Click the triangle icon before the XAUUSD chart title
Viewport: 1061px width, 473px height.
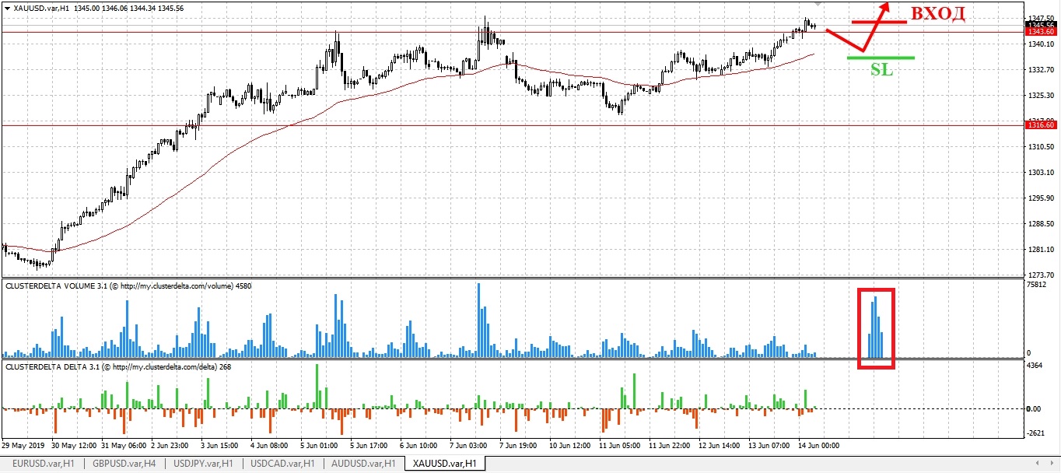pos(6,8)
